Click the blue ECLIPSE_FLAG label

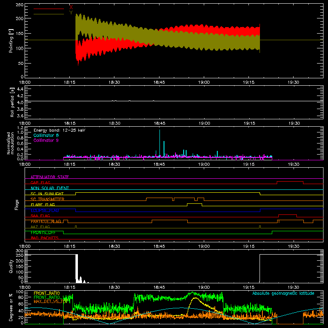click(x=45, y=210)
